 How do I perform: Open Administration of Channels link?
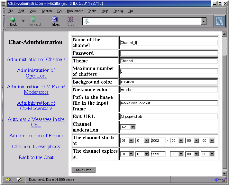click(36, 60)
